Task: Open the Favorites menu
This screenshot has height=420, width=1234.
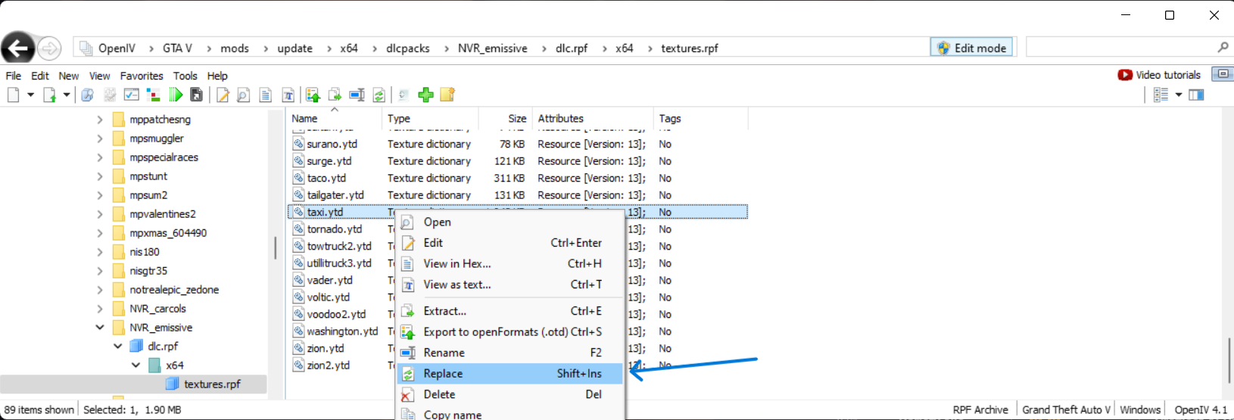Action: 142,76
